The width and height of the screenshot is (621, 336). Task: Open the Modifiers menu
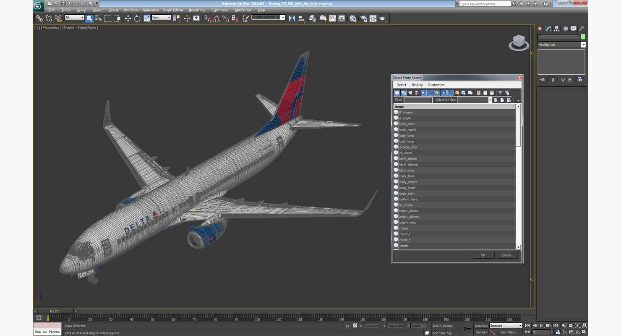[131, 10]
